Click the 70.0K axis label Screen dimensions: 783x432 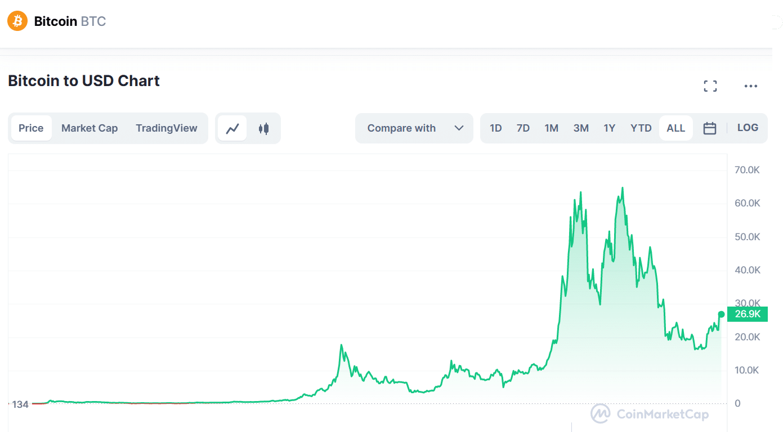click(748, 170)
